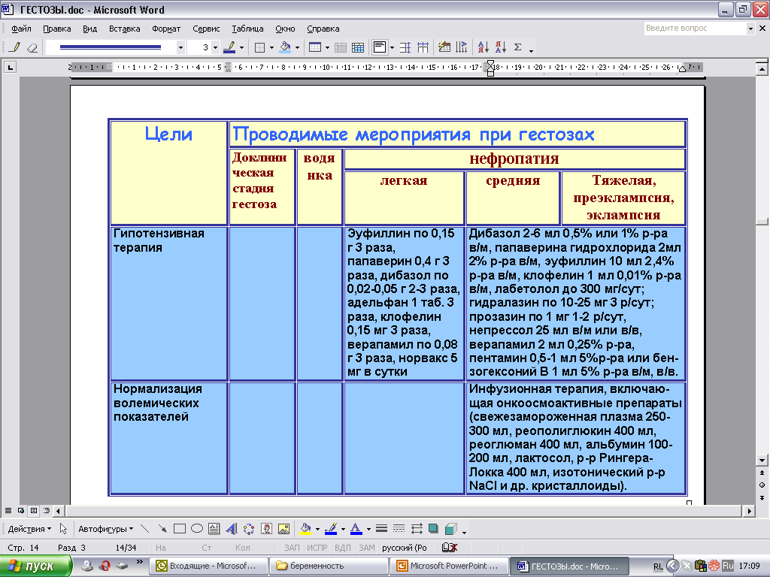Select the Line drawing tool

(145, 528)
